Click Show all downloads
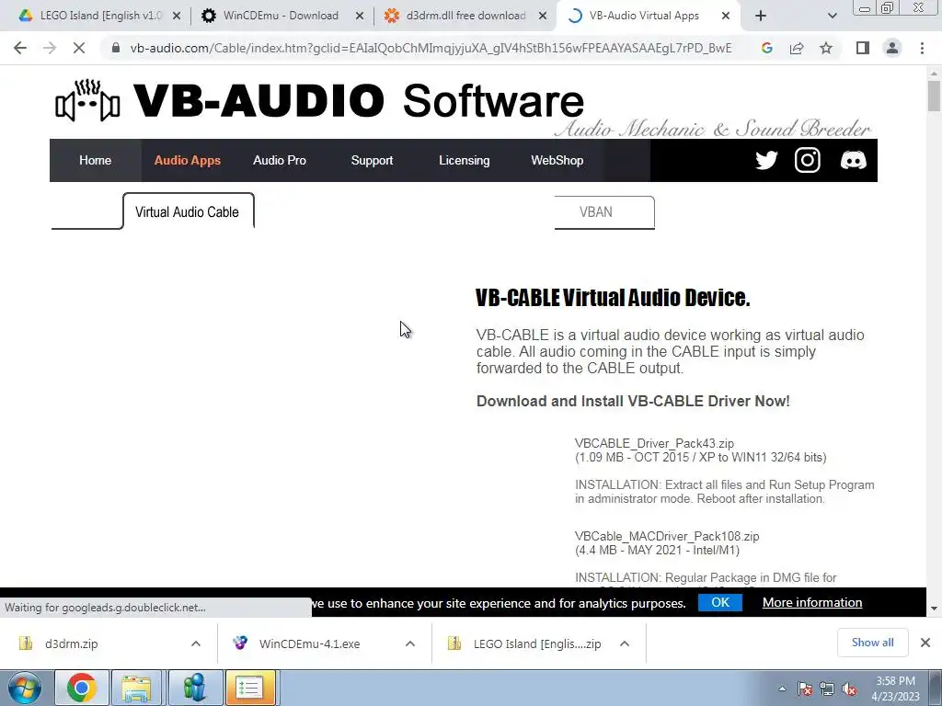The image size is (942, 706). click(872, 643)
